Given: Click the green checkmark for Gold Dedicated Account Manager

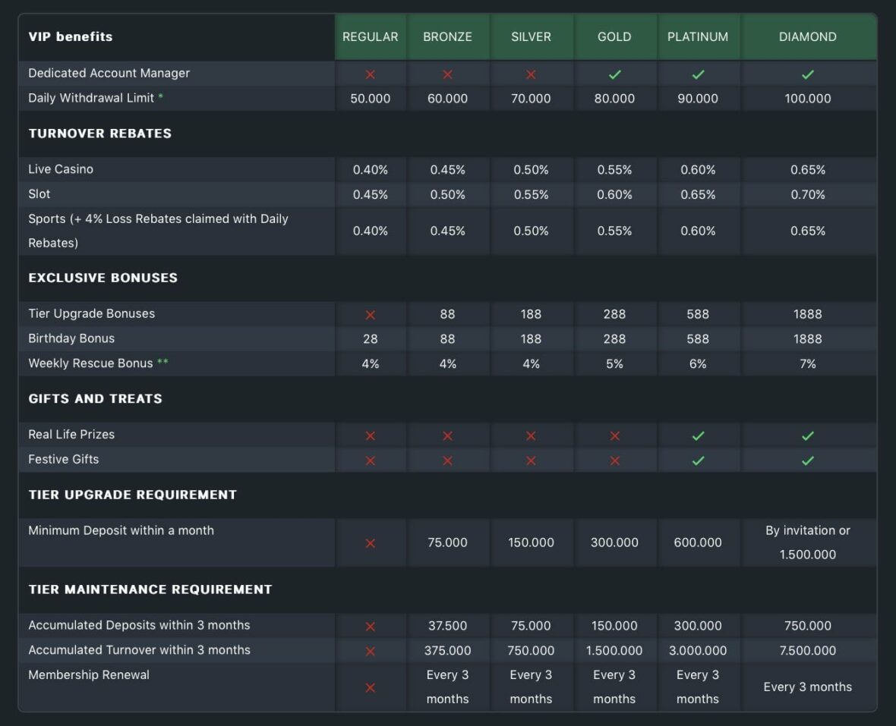Looking at the screenshot, I should (614, 74).
